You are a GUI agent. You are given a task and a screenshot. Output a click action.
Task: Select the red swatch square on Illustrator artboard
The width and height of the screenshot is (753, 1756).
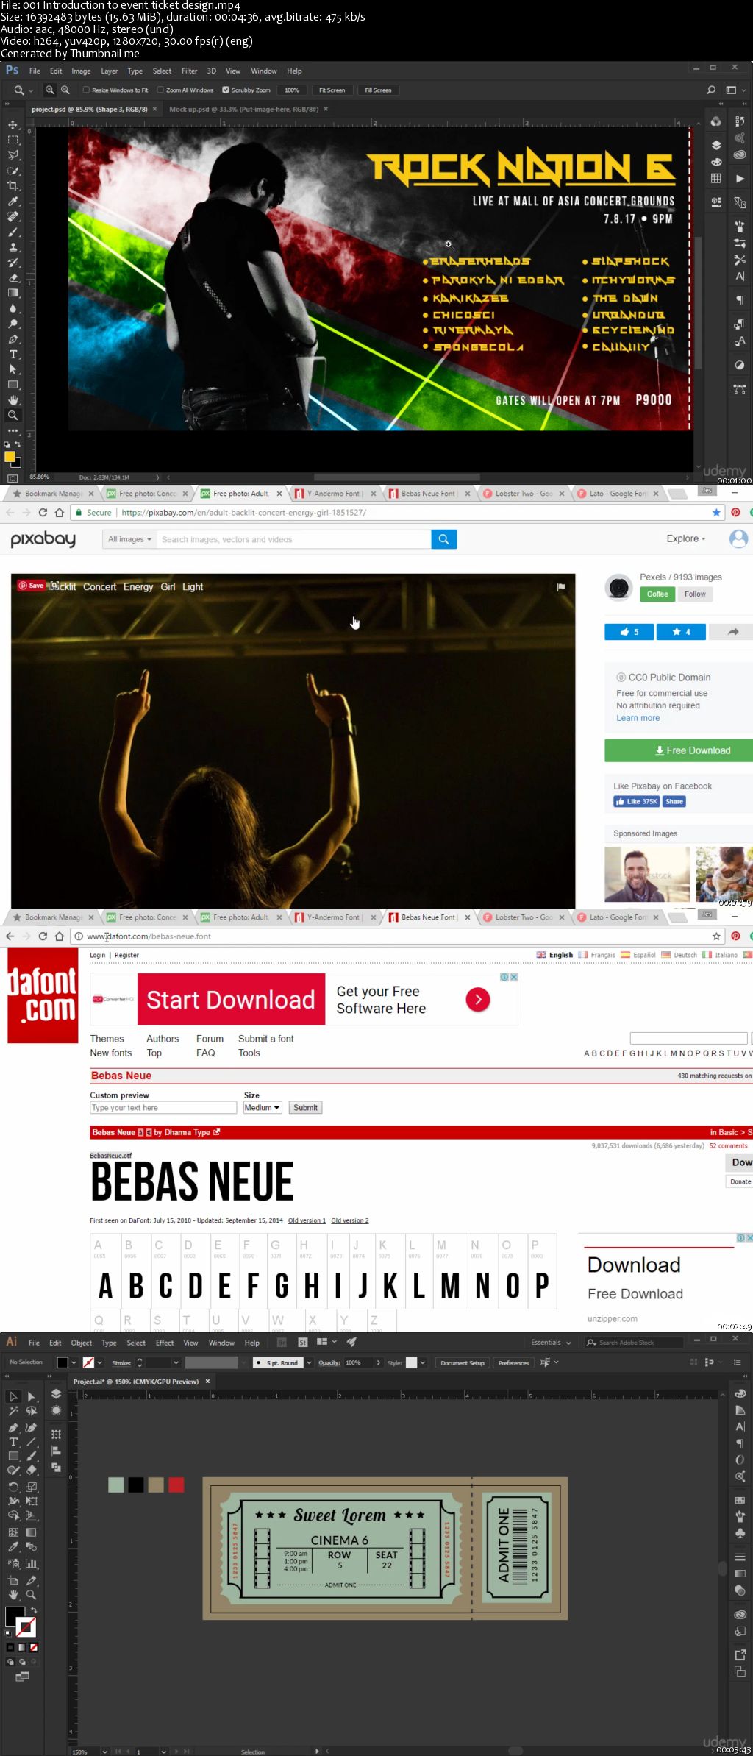(x=176, y=1485)
